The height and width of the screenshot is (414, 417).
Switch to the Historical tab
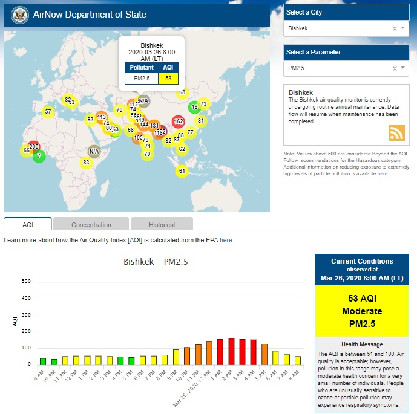[162, 224]
